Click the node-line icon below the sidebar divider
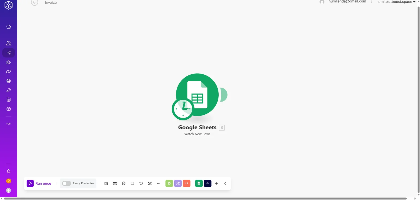The width and height of the screenshot is (420, 200). 9,124
